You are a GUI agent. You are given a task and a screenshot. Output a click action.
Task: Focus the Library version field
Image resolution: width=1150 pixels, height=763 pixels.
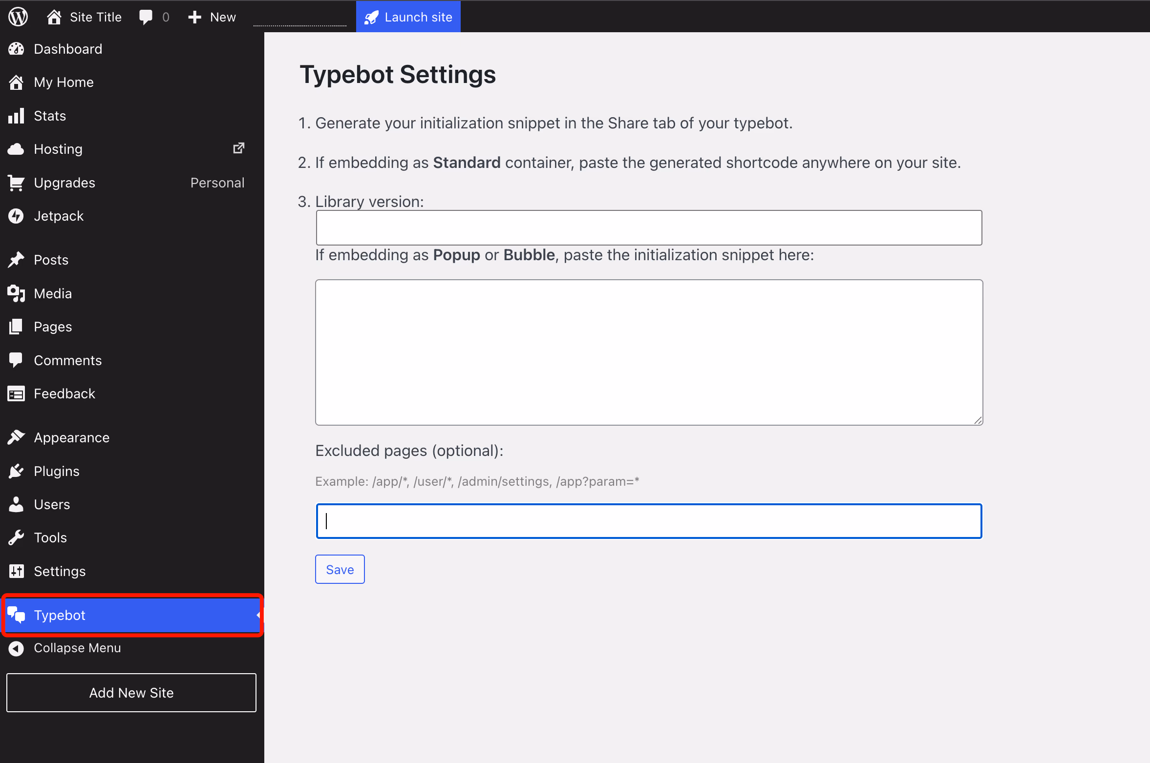(649, 227)
